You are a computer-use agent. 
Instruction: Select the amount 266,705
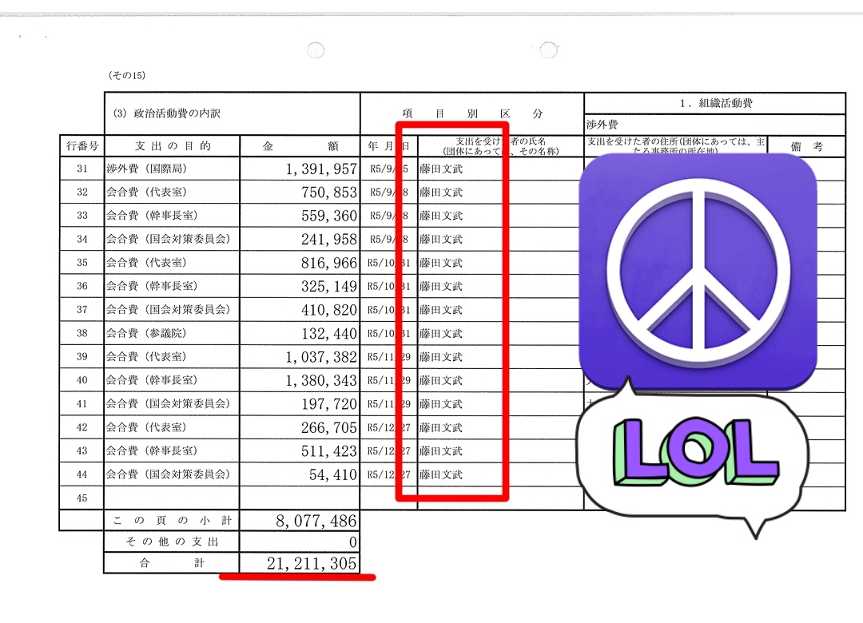tap(329, 427)
